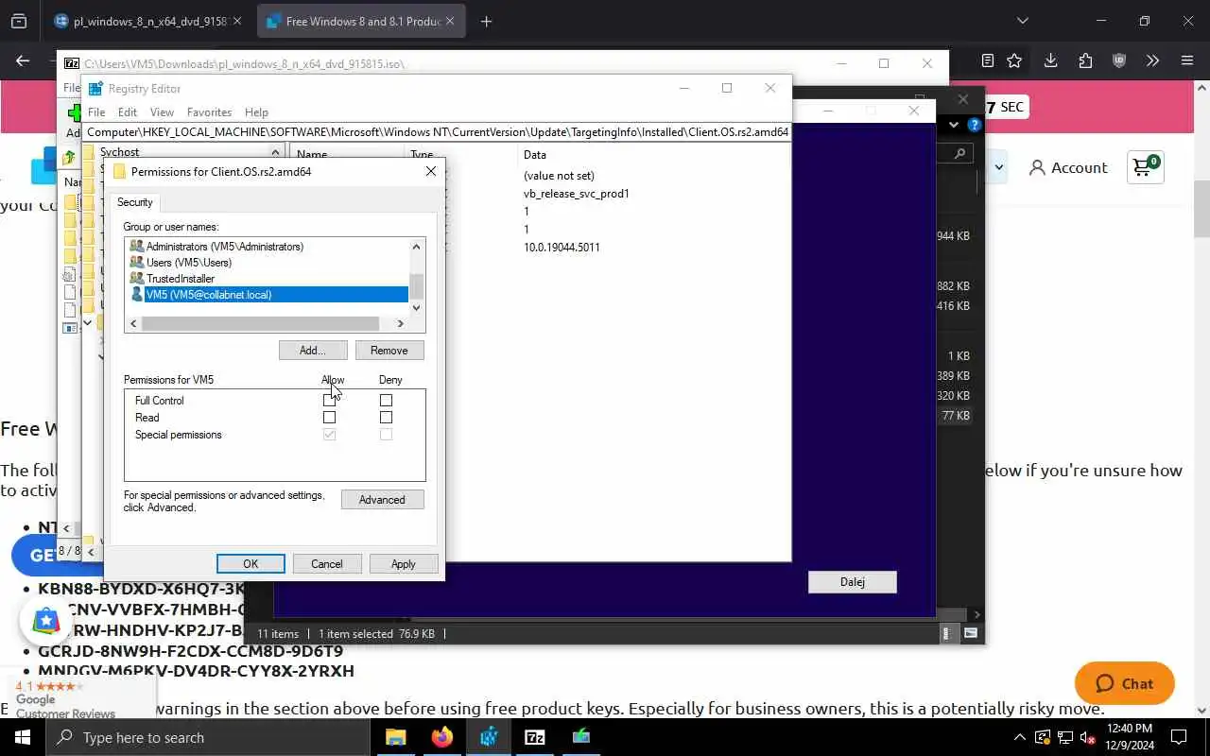Click the shopping badge floating icon on webpage
This screenshot has height=756, width=1210.
coord(46,621)
